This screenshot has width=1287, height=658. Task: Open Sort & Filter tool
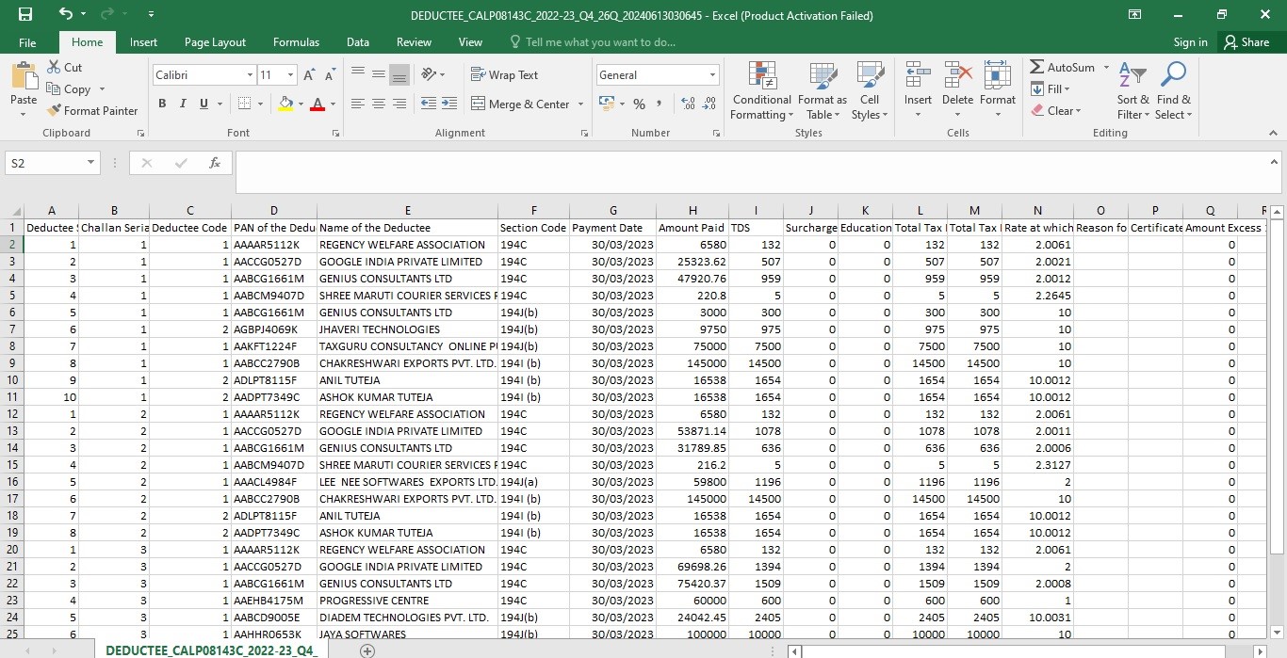pos(1133,91)
